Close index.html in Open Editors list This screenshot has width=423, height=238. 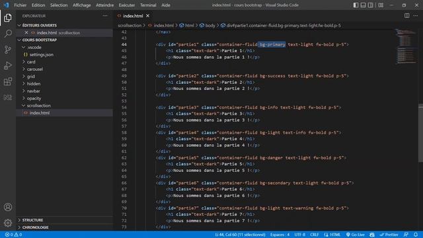pos(26,32)
